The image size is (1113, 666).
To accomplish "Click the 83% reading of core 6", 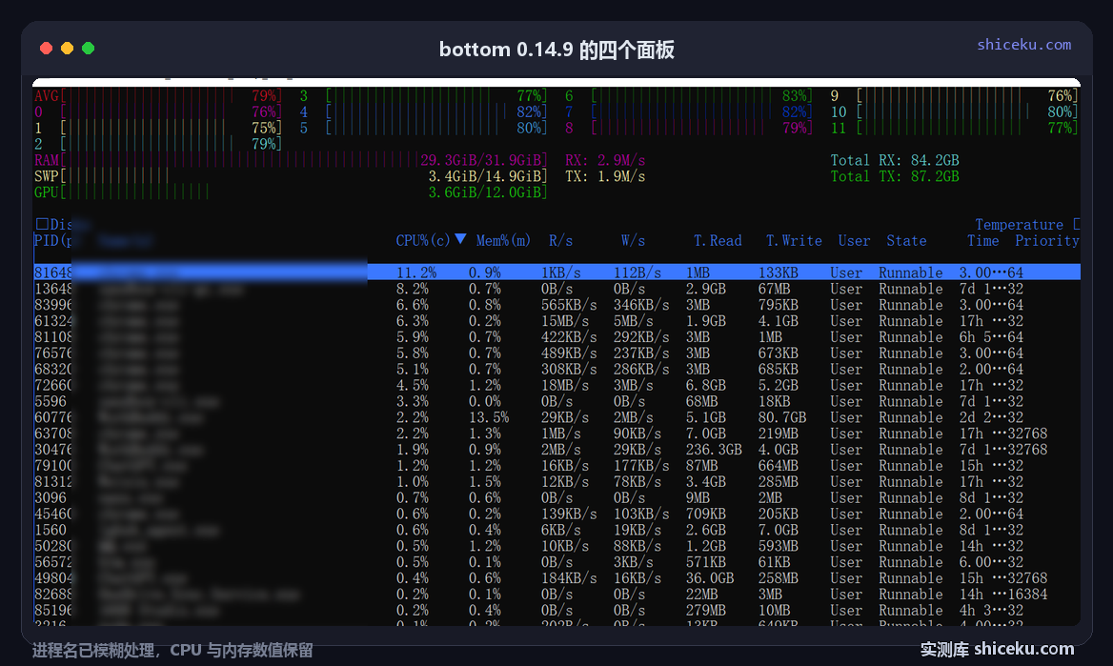I will 795,95.
